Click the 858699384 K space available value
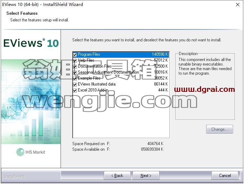The height and width of the screenshot is (184, 244). click(152, 149)
